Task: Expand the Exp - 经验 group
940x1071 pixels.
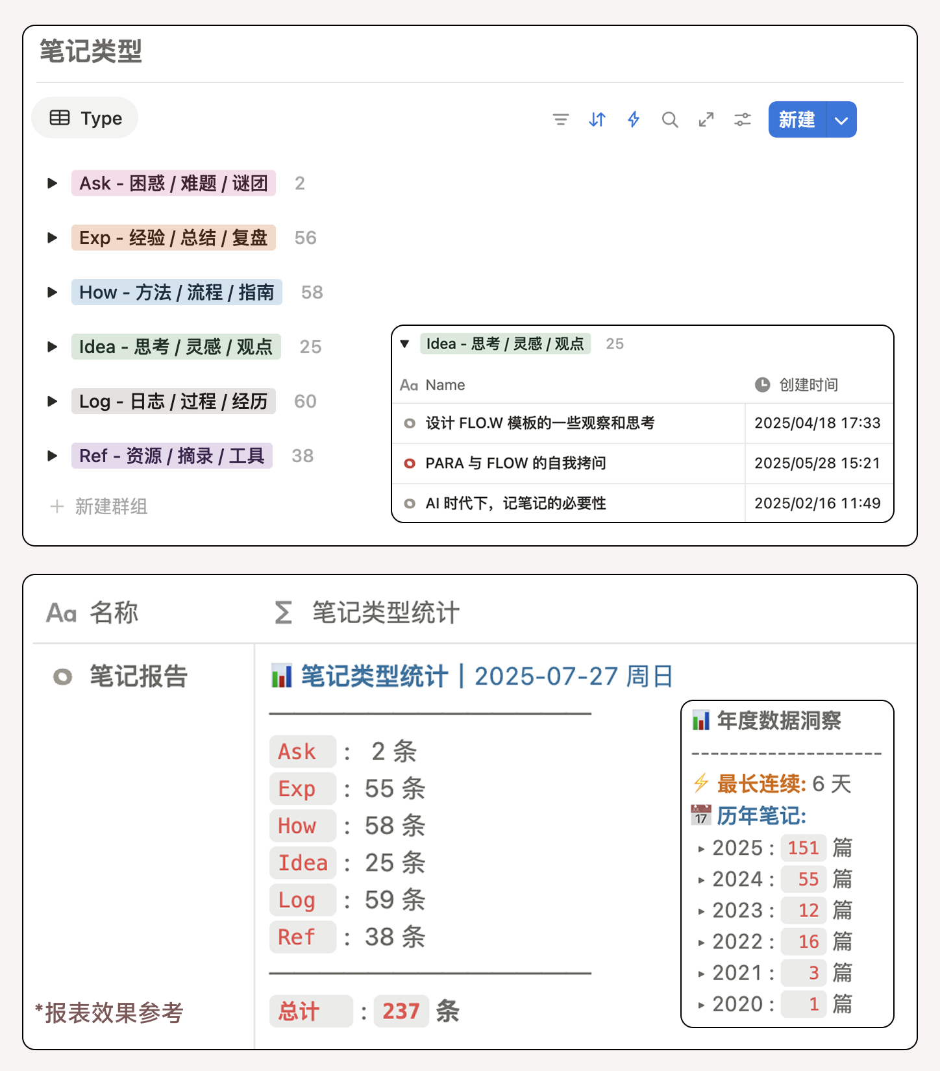Action: click(x=53, y=238)
